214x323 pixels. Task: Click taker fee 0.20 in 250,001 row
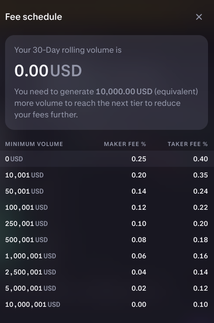point(201,224)
